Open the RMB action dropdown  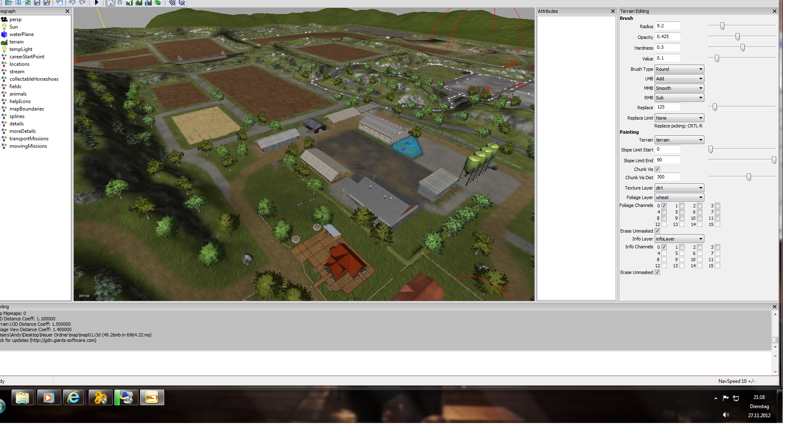click(x=679, y=98)
